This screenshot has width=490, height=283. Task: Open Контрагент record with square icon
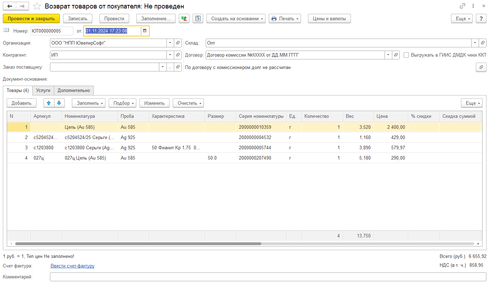point(178,55)
